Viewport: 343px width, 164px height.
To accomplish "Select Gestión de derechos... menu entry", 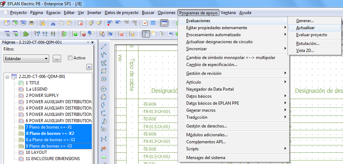I will [x=233, y=126].
